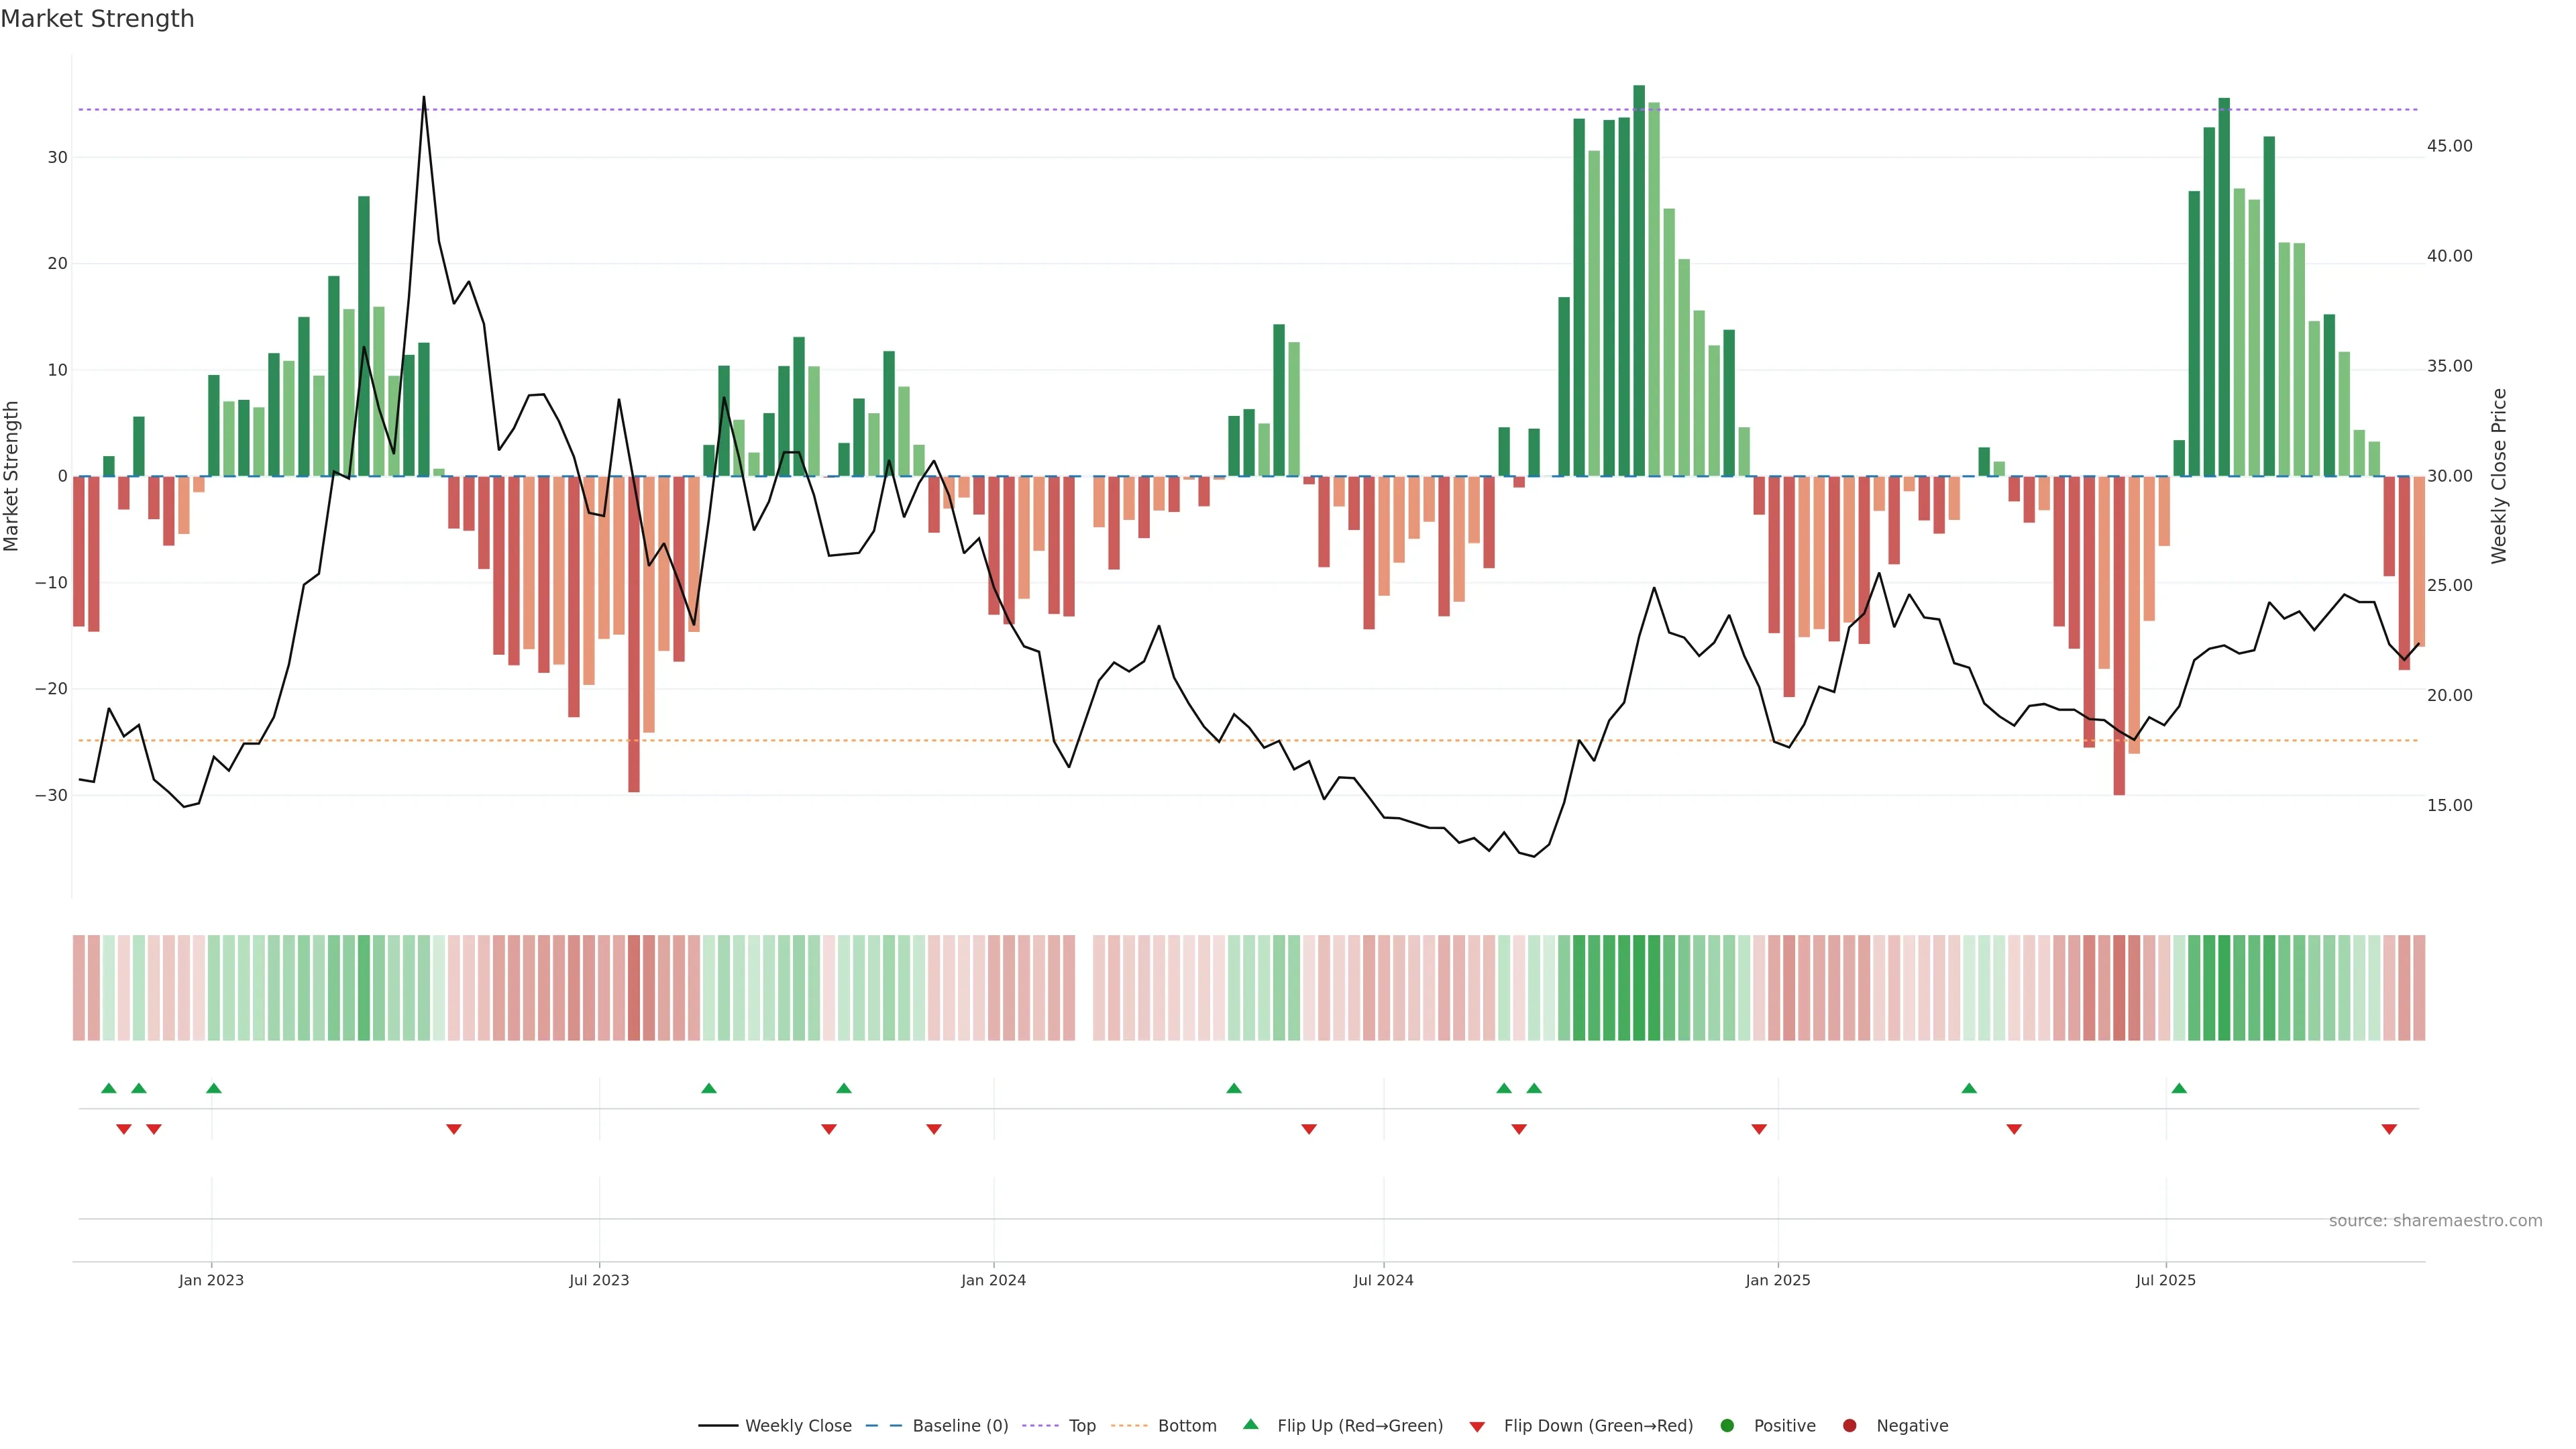
Task: Click the source: sharemaestro.com text
Action: 2435,1221
